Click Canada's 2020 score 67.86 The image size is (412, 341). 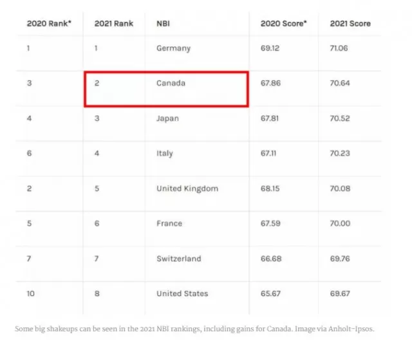click(x=270, y=83)
